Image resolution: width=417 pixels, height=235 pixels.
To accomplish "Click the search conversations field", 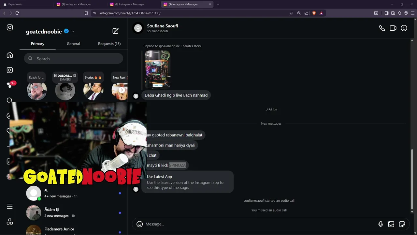I will pos(73,59).
